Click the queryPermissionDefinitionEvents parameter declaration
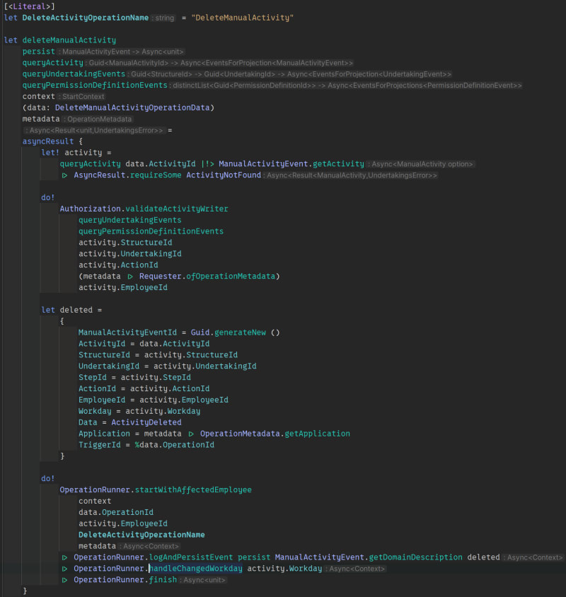 pyautogui.click(x=95, y=85)
